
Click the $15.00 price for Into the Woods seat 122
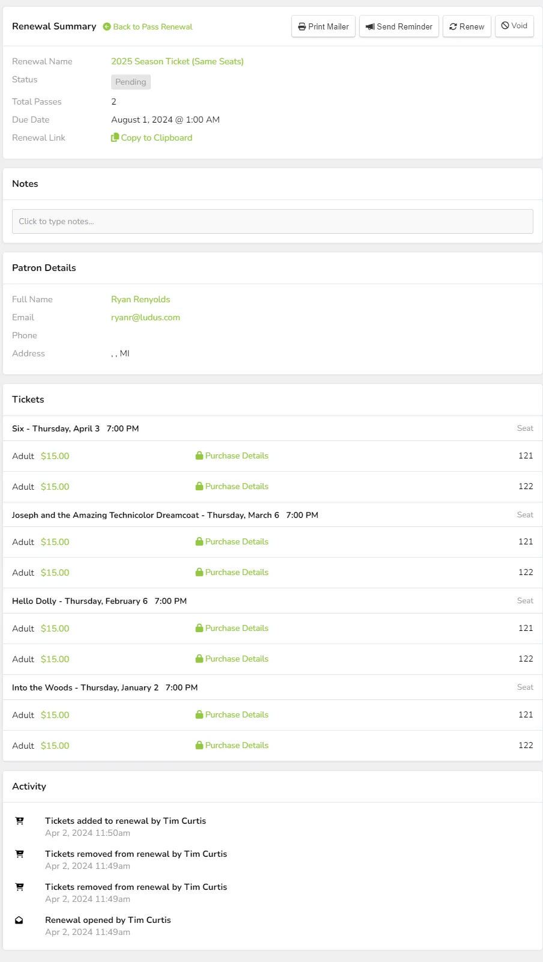[x=55, y=746]
